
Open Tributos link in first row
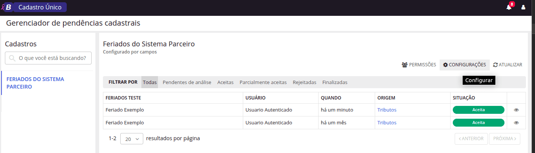(387, 110)
